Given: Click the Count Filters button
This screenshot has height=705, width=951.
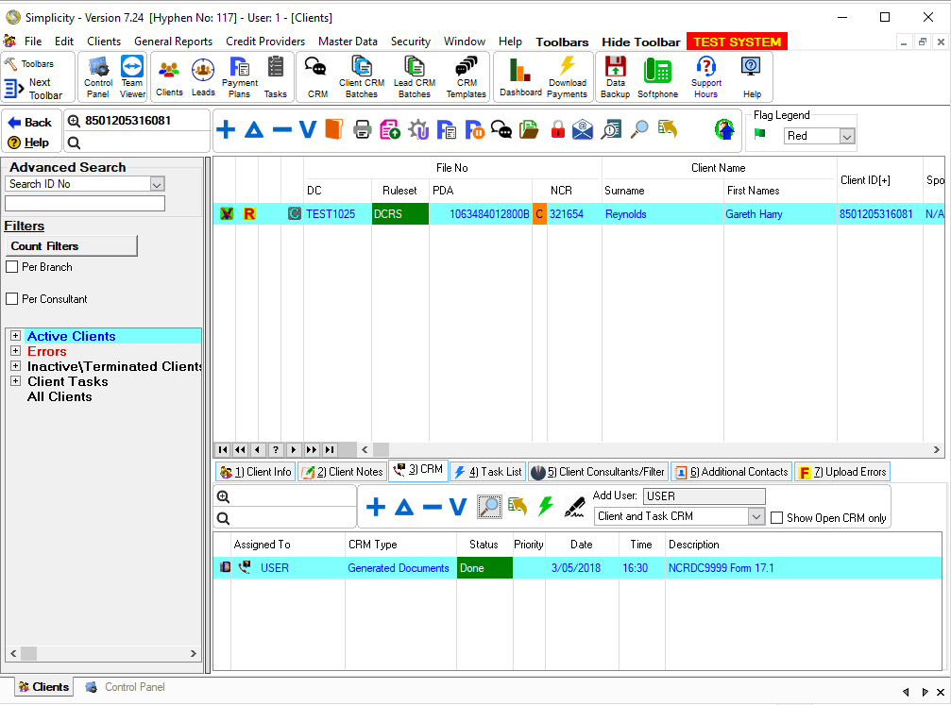Looking at the screenshot, I should [x=71, y=246].
